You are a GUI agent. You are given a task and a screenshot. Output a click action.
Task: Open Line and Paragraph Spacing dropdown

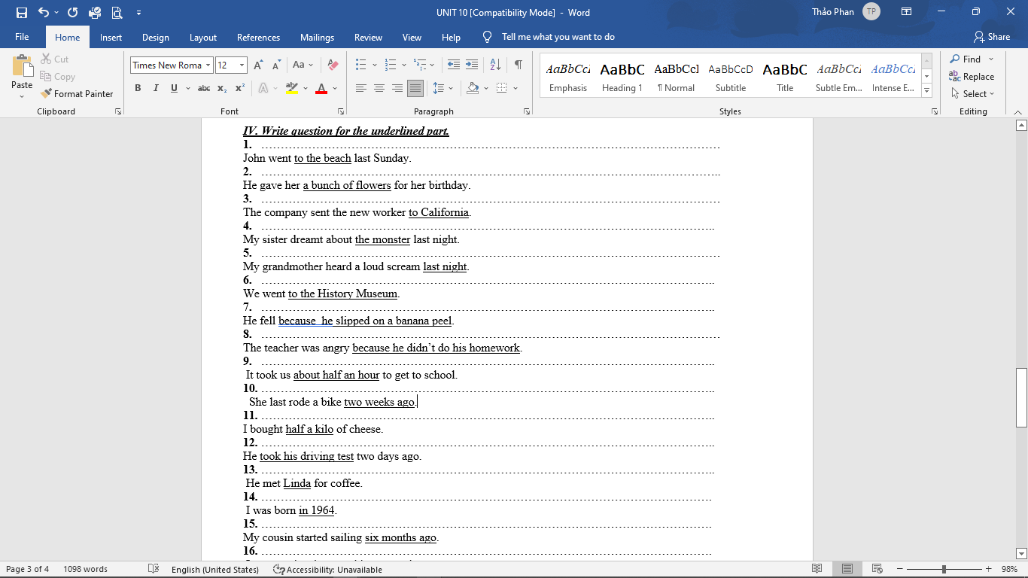451,88
